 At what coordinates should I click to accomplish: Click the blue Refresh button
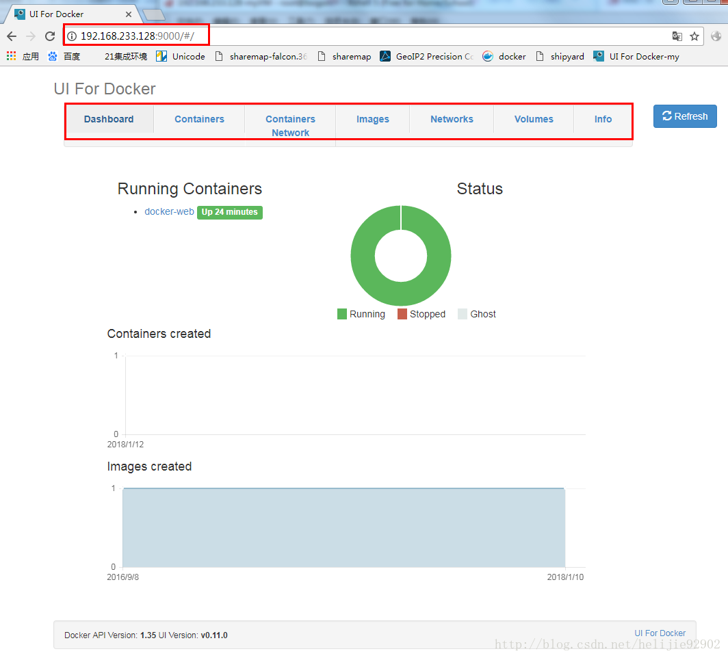coord(685,116)
